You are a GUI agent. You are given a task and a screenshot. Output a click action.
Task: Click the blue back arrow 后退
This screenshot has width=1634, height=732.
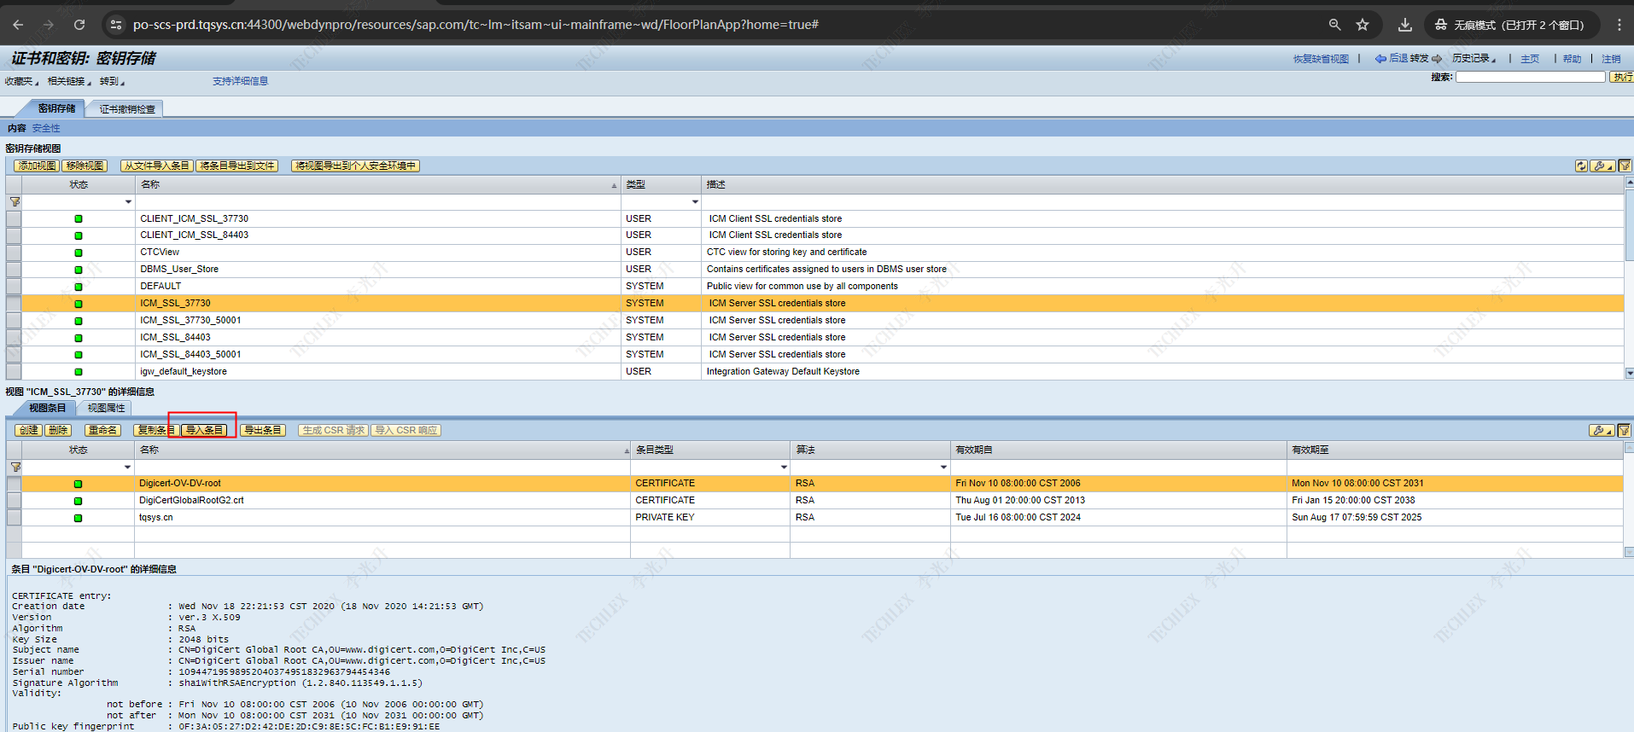pos(1380,59)
